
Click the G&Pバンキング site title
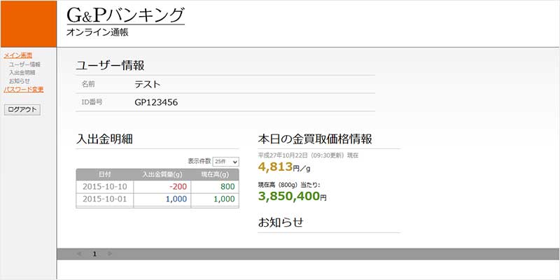pyautogui.click(x=125, y=15)
